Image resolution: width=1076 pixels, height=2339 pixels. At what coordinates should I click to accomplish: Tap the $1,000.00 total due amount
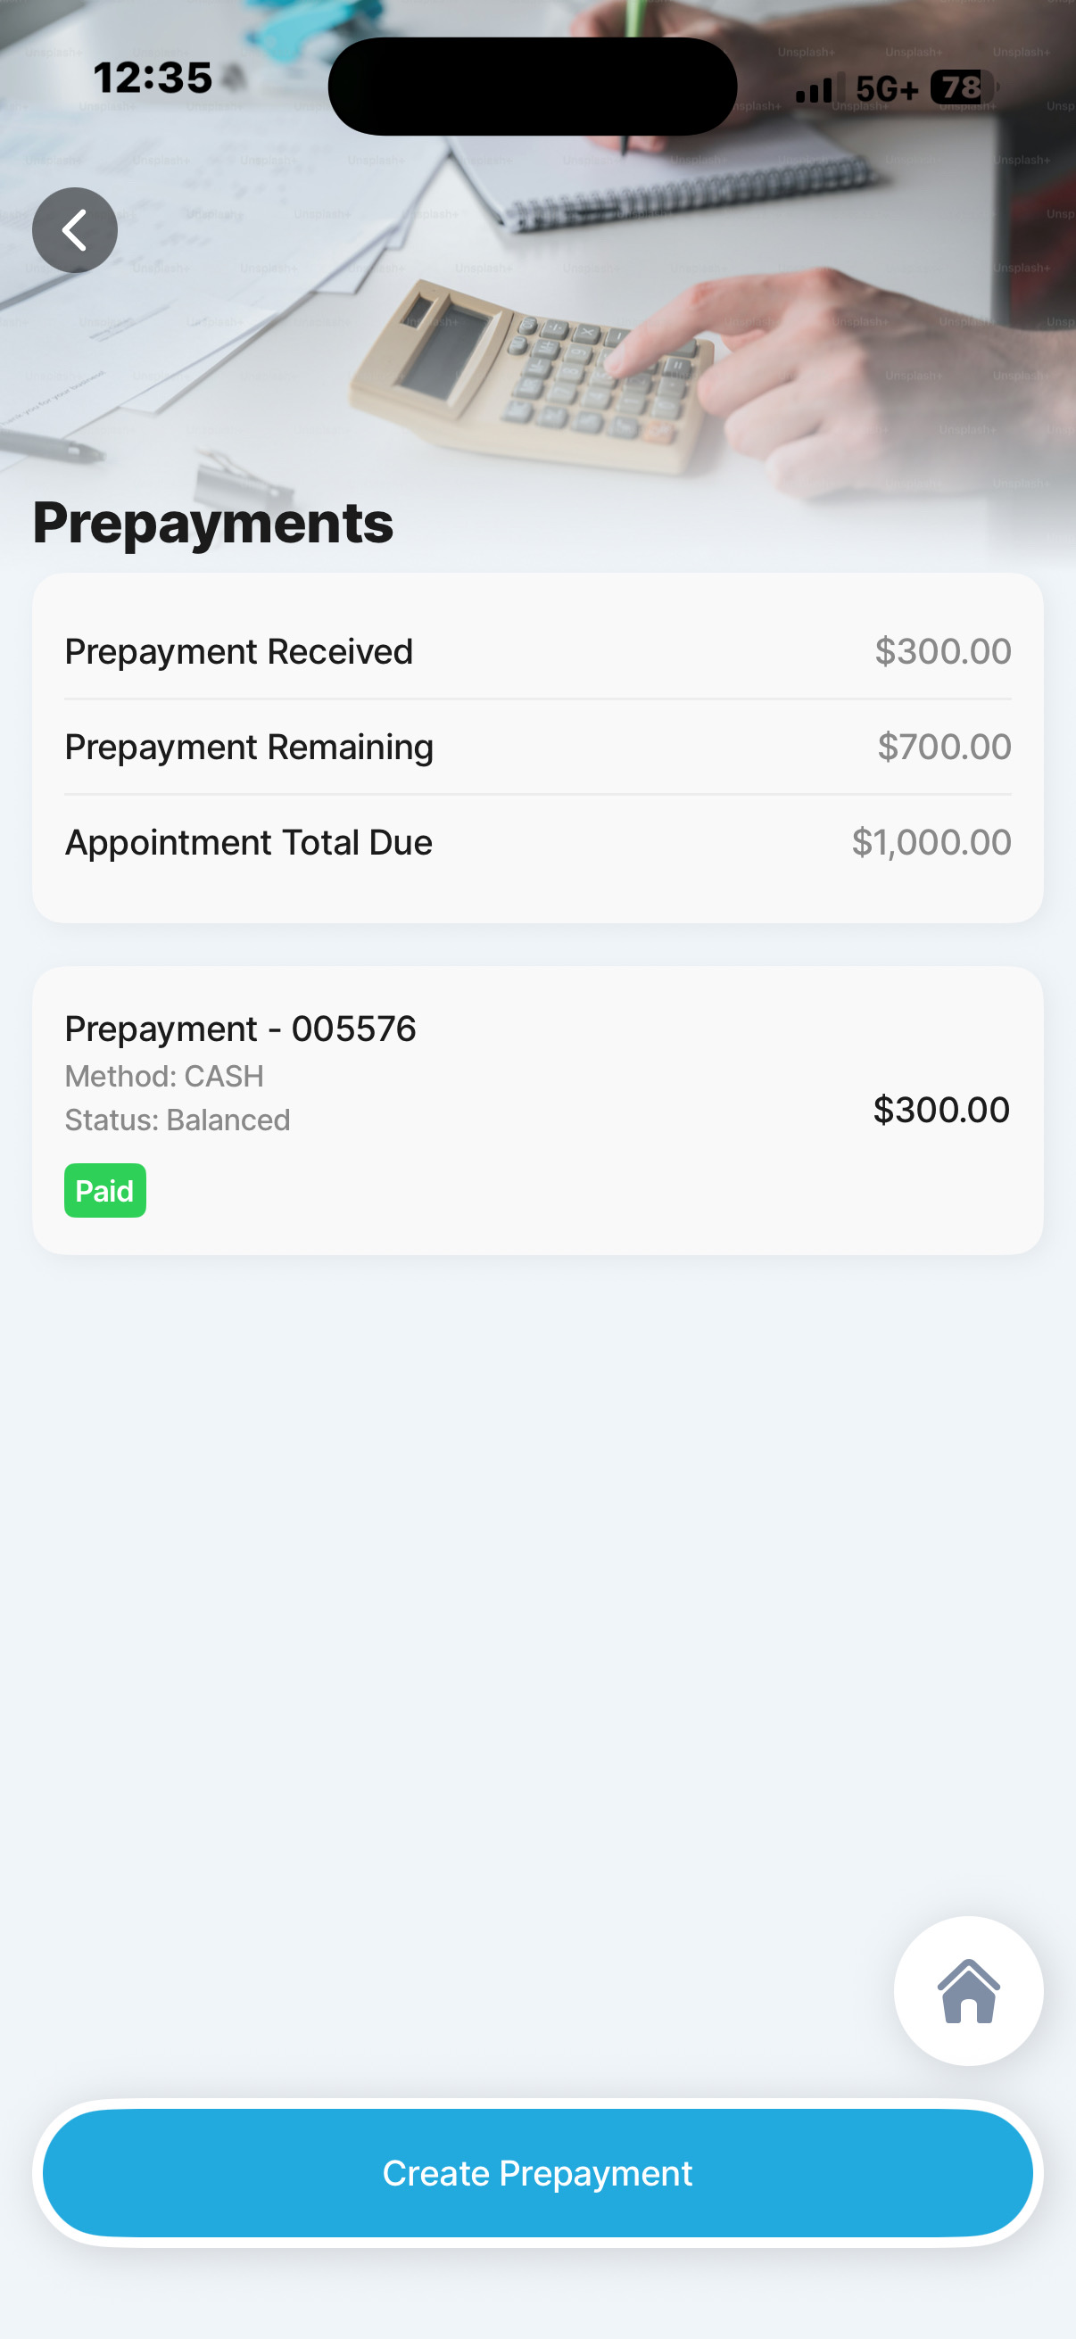(x=931, y=843)
